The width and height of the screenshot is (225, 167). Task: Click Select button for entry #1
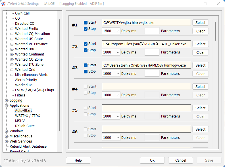(x=201, y=22)
